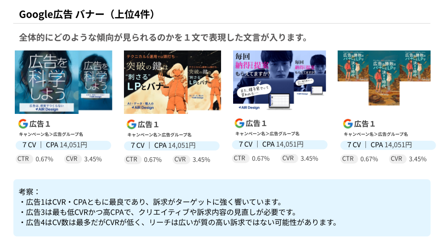444x250 pixels.
Task: Click the Google logo under the third banner
Action: tap(240, 123)
